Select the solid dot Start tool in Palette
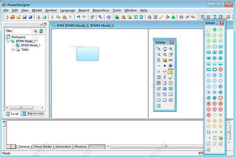Image resolution: width=235 pixels, height=157 pixels. (165, 66)
